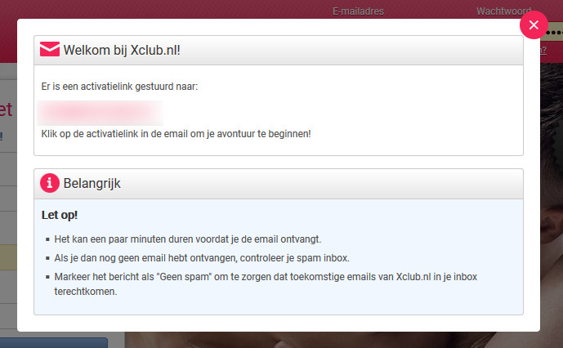Click the blurred email address
Viewport: 563px width, 348px height.
tap(101, 110)
